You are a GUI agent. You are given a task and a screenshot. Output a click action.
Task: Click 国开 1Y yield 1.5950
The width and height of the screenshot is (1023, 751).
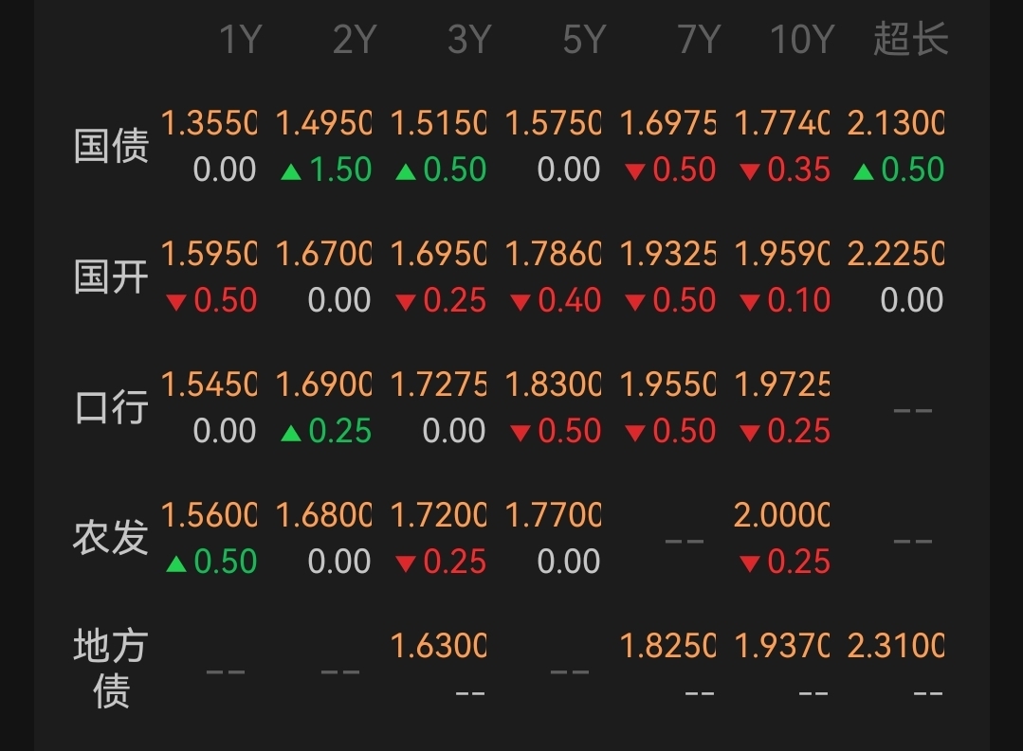[x=210, y=254]
